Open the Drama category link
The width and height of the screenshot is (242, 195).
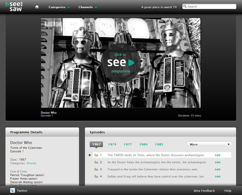pyautogui.click(x=31, y=163)
